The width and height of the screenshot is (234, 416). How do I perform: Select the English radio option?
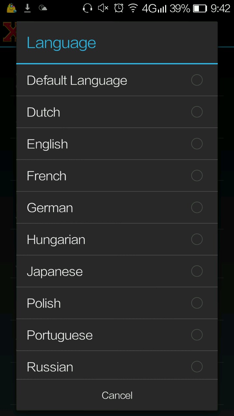[197, 144]
